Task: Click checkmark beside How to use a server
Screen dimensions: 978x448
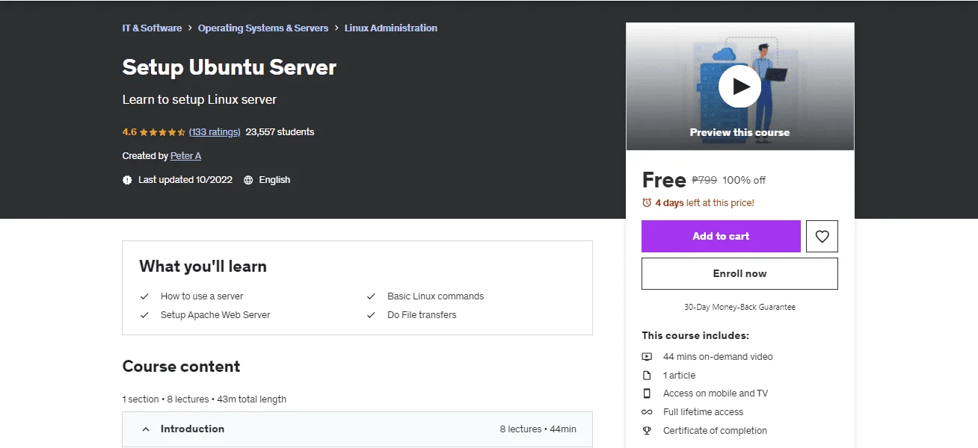Action: point(144,296)
